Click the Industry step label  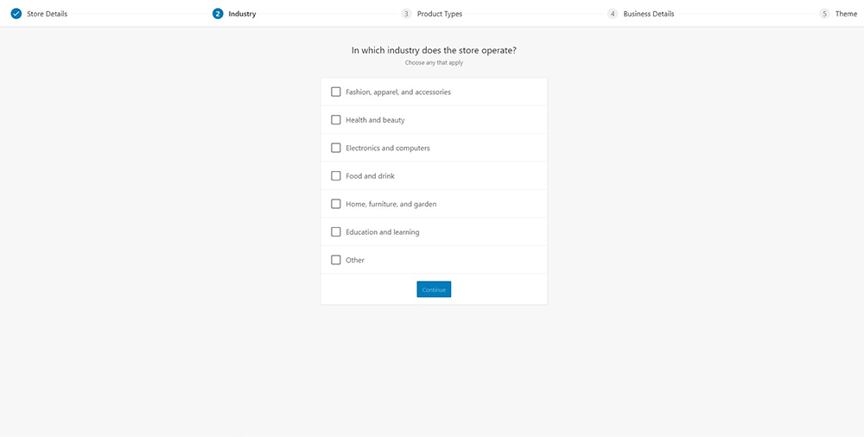tap(242, 14)
